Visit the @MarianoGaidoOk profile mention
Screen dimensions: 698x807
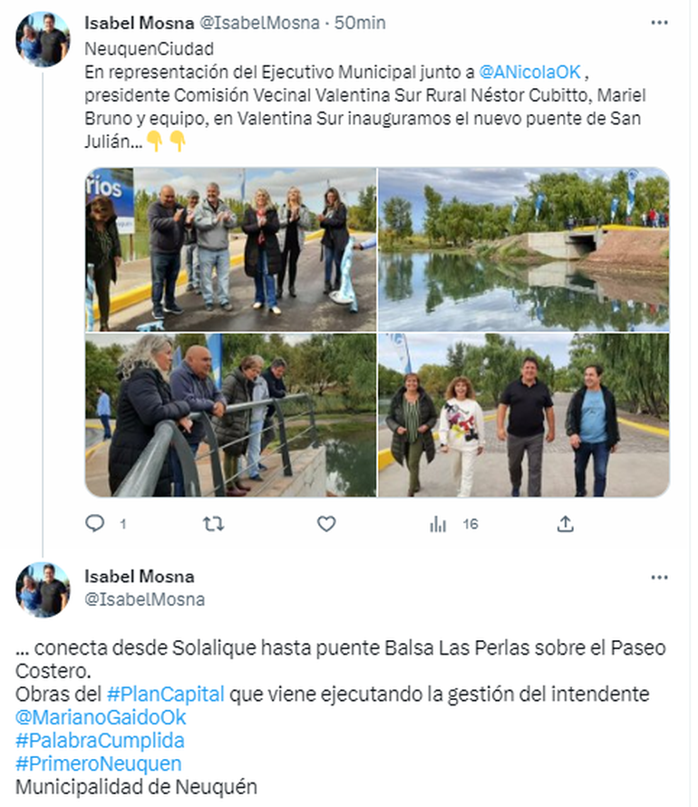coord(101,717)
